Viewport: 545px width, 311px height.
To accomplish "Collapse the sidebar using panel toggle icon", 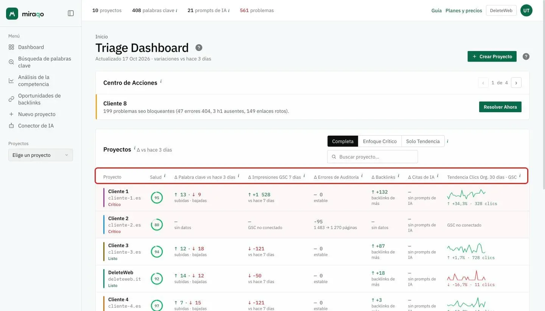I will 71,13.
